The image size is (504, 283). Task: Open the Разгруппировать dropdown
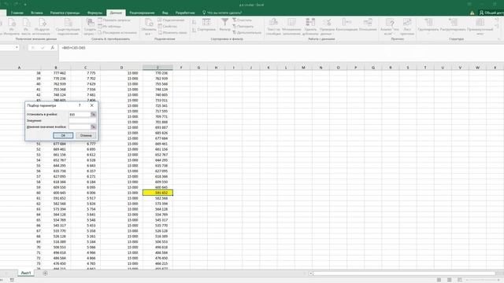(x=453, y=26)
